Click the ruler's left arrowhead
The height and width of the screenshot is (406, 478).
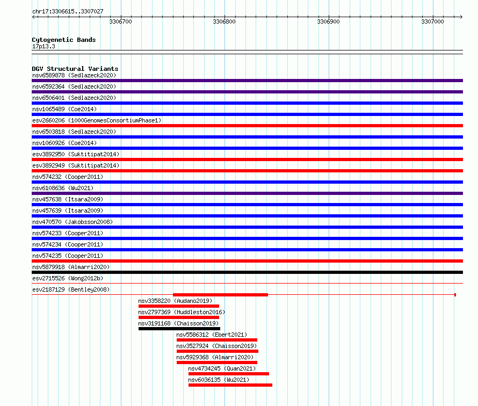click(x=33, y=17)
